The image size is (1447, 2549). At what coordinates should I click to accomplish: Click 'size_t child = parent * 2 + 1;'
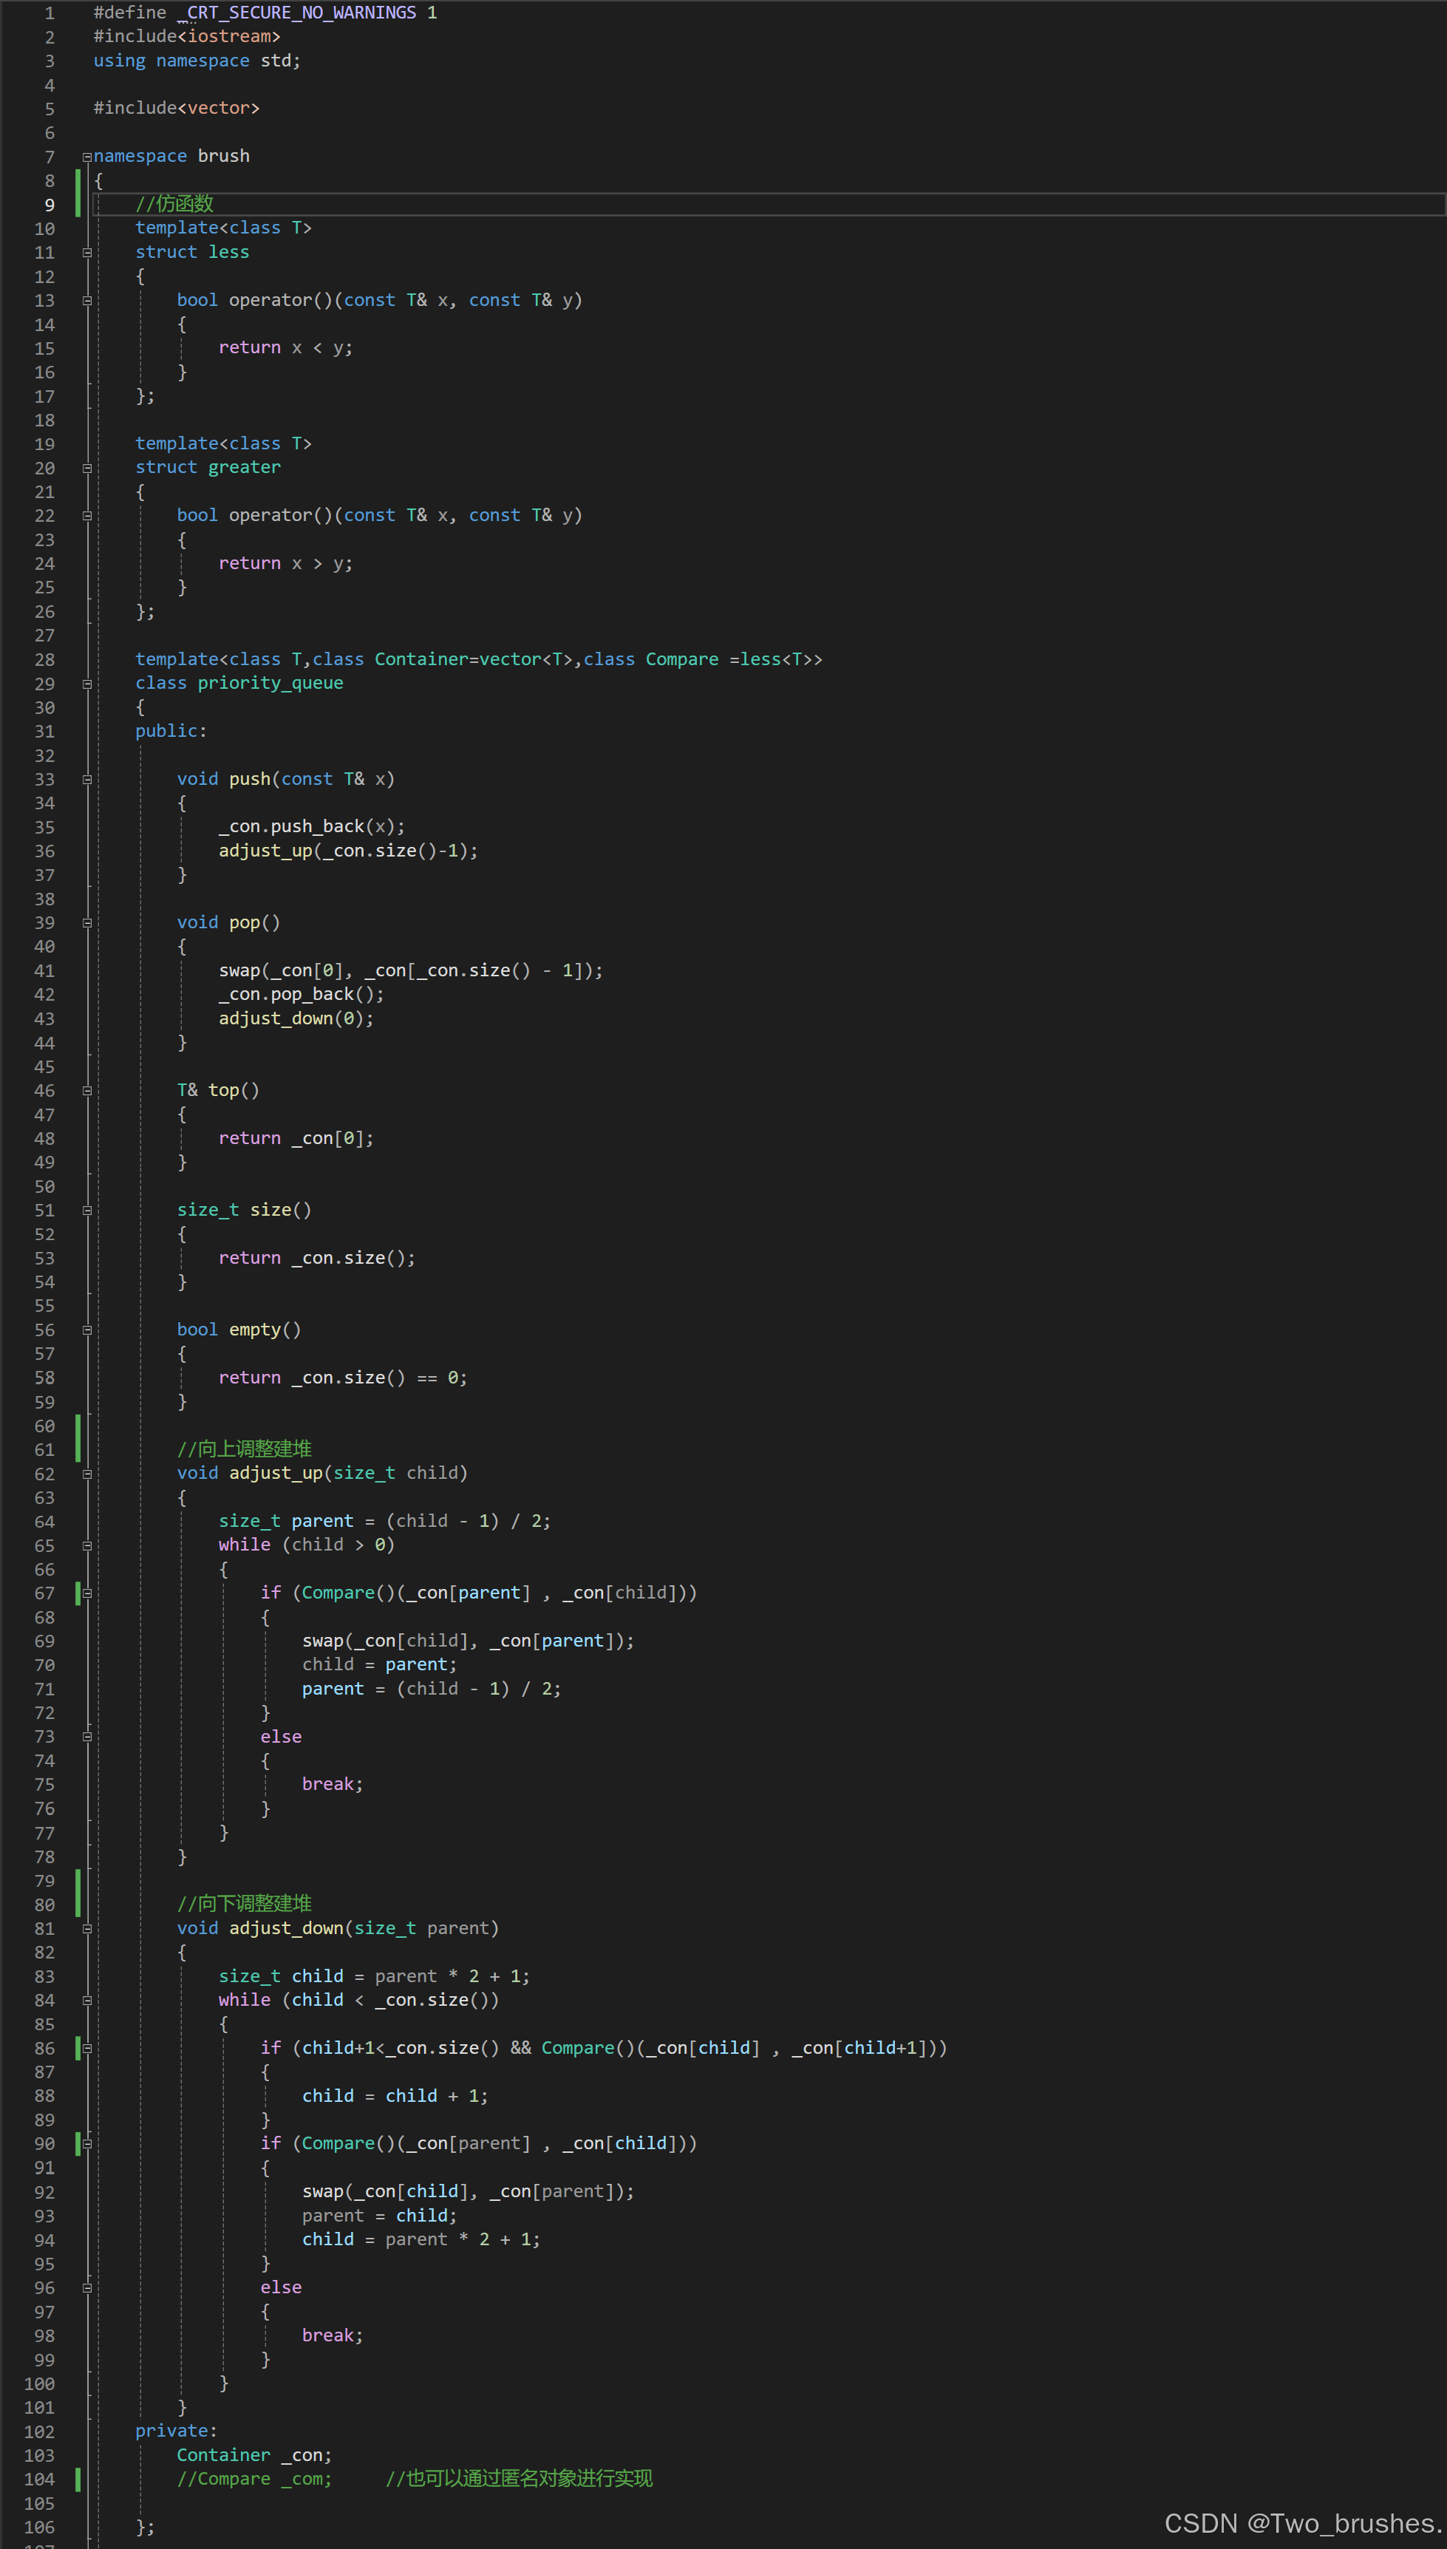pyautogui.click(x=375, y=1976)
